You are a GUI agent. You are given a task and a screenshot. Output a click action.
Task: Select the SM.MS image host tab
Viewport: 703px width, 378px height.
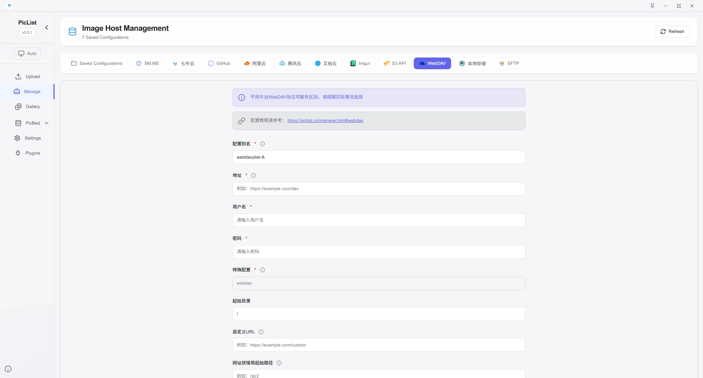tap(148, 63)
